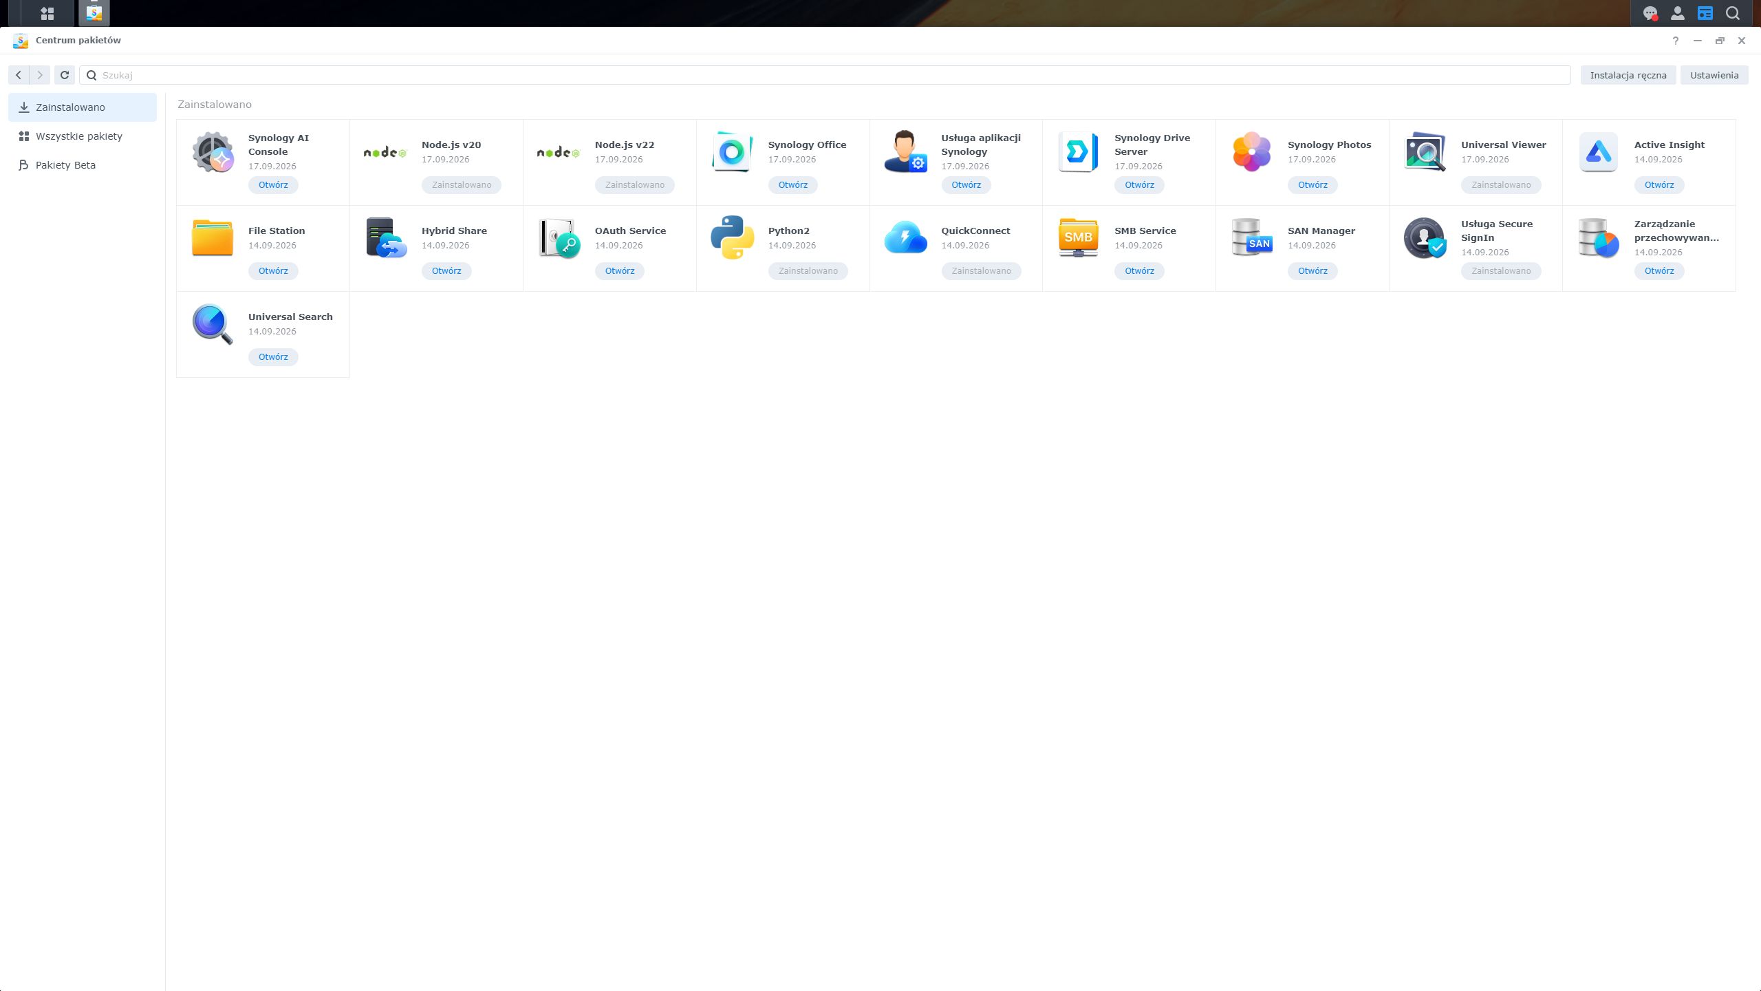This screenshot has width=1761, height=991.
Task: Click Otwórz for Synology Photos
Action: point(1313,185)
